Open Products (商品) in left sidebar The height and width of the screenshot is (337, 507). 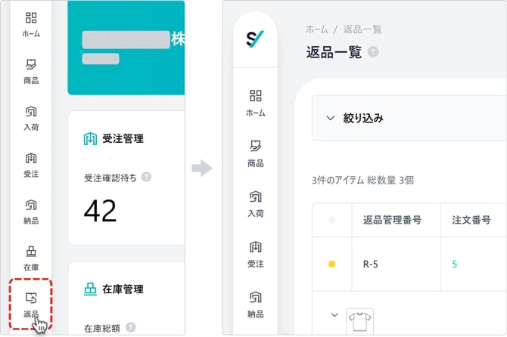[x=31, y=70]
